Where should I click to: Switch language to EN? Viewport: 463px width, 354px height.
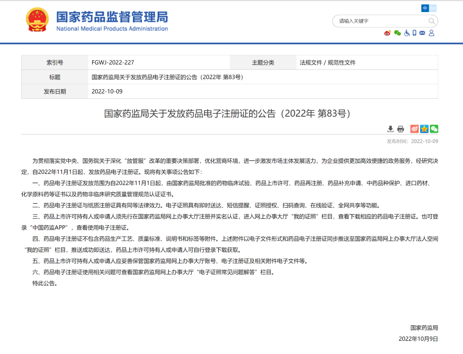[433, 8]
